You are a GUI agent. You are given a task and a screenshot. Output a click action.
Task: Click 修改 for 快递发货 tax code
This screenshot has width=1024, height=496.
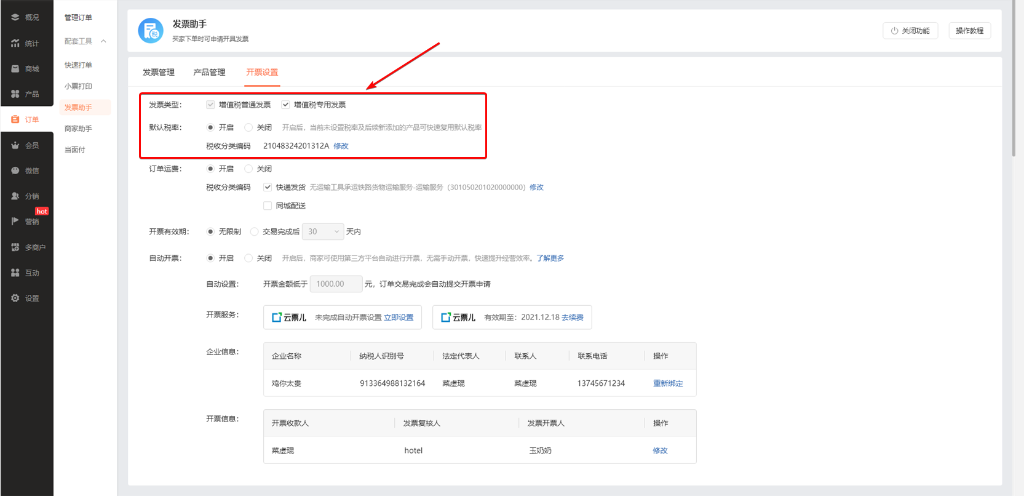click(x=536, y=187)
